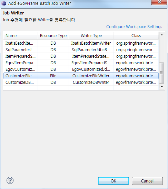Click the CustomizeFileWriter writer type cell
This screenshot has width=168, height=189.
(x=91, y=76)
